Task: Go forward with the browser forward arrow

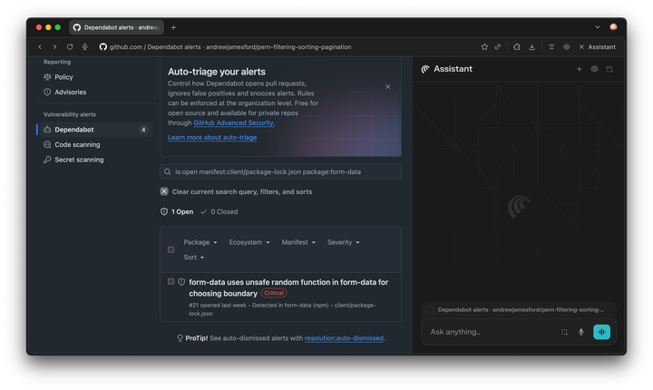Action: pyautogui.click(x=54, y=47)
